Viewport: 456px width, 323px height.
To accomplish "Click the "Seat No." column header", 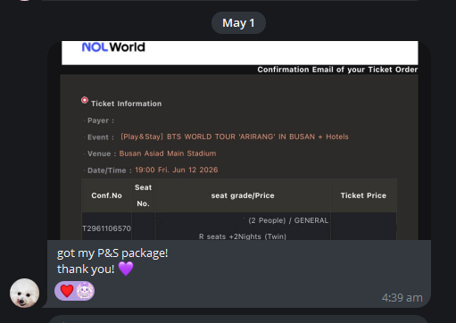I will 143,195.
